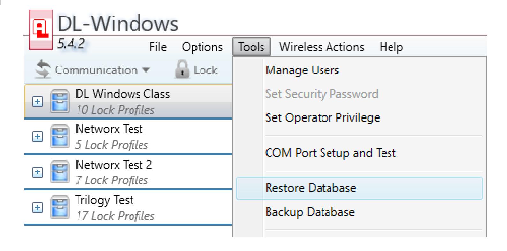Click the '5 Lock Profiles' text
This screenshot has width=507, height=251.
click(x=112, y=145)
